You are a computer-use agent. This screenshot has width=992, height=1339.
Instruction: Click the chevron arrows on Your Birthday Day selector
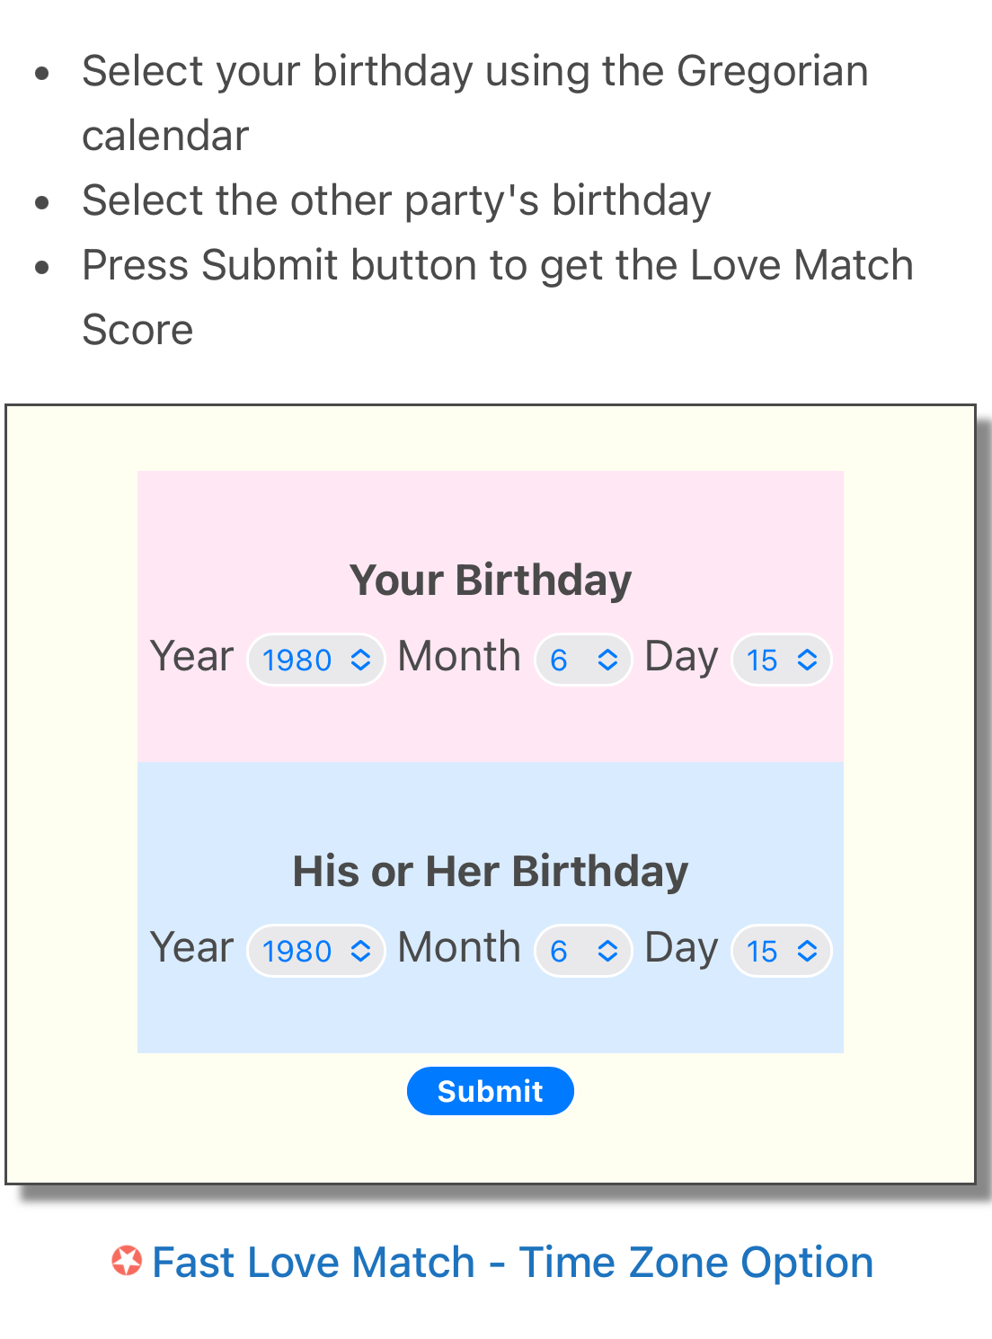click(x=807, y=660)
